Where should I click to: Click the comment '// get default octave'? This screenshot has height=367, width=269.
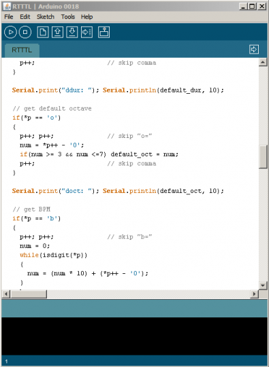(x=52, y=109)
